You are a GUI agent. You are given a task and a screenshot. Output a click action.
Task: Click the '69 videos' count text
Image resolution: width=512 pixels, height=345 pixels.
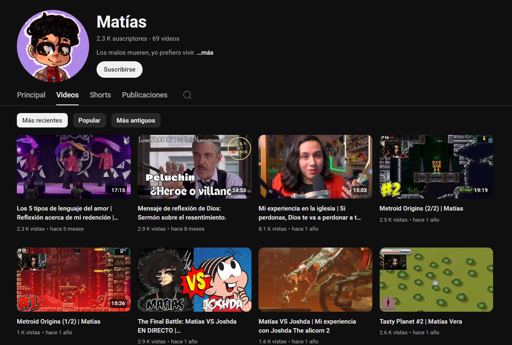[166, 39]
